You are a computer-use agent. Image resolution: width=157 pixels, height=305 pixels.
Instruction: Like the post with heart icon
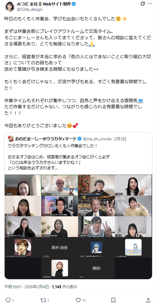(78, 300)
